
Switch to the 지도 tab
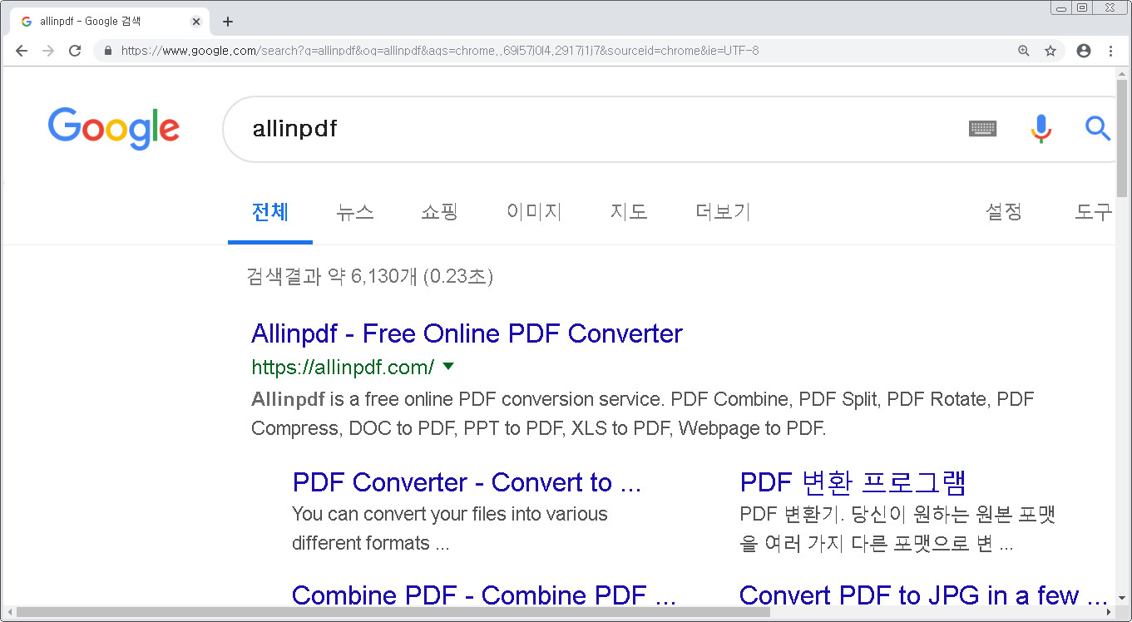pyautogui.click(x=629, y=212)
